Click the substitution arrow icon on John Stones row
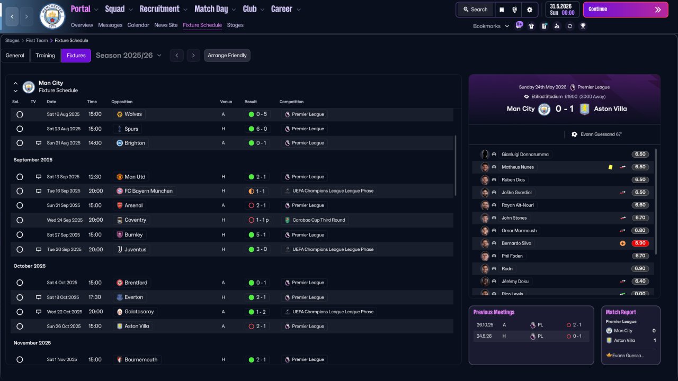The height and width of the screenshot is (381, 678). point(623,218)
